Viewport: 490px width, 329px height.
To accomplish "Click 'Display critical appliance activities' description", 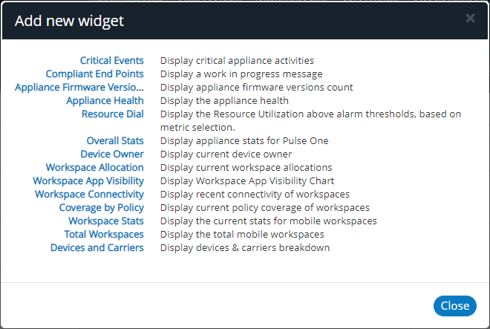I will (237, 60).
